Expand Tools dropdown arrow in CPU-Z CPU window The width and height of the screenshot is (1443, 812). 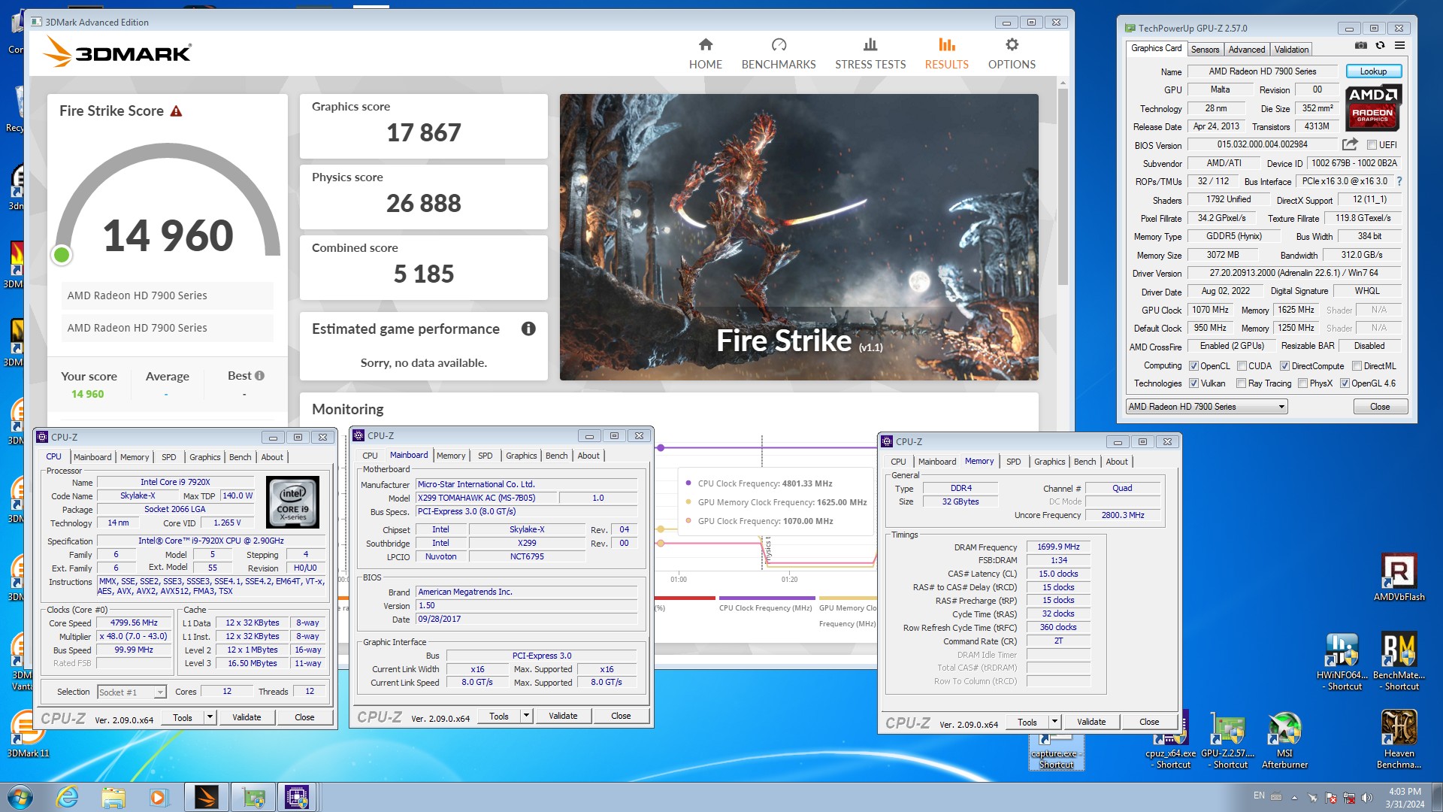(x=210, y=717)
